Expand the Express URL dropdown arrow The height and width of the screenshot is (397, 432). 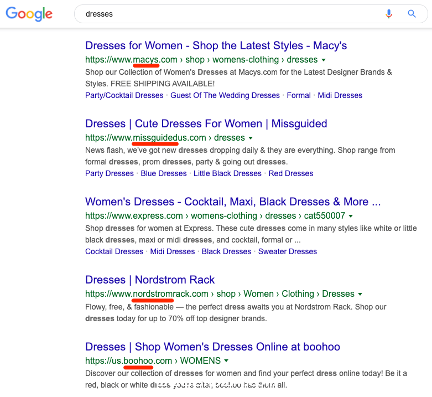tap(351, 216)
